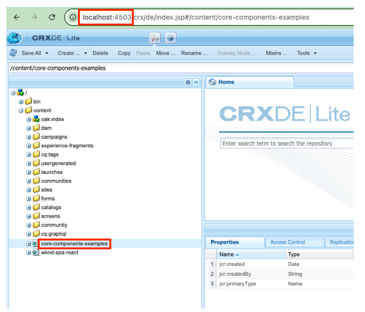Open the tools wrench icon in header
365x312 pixels.
click(x=155, y=38)
